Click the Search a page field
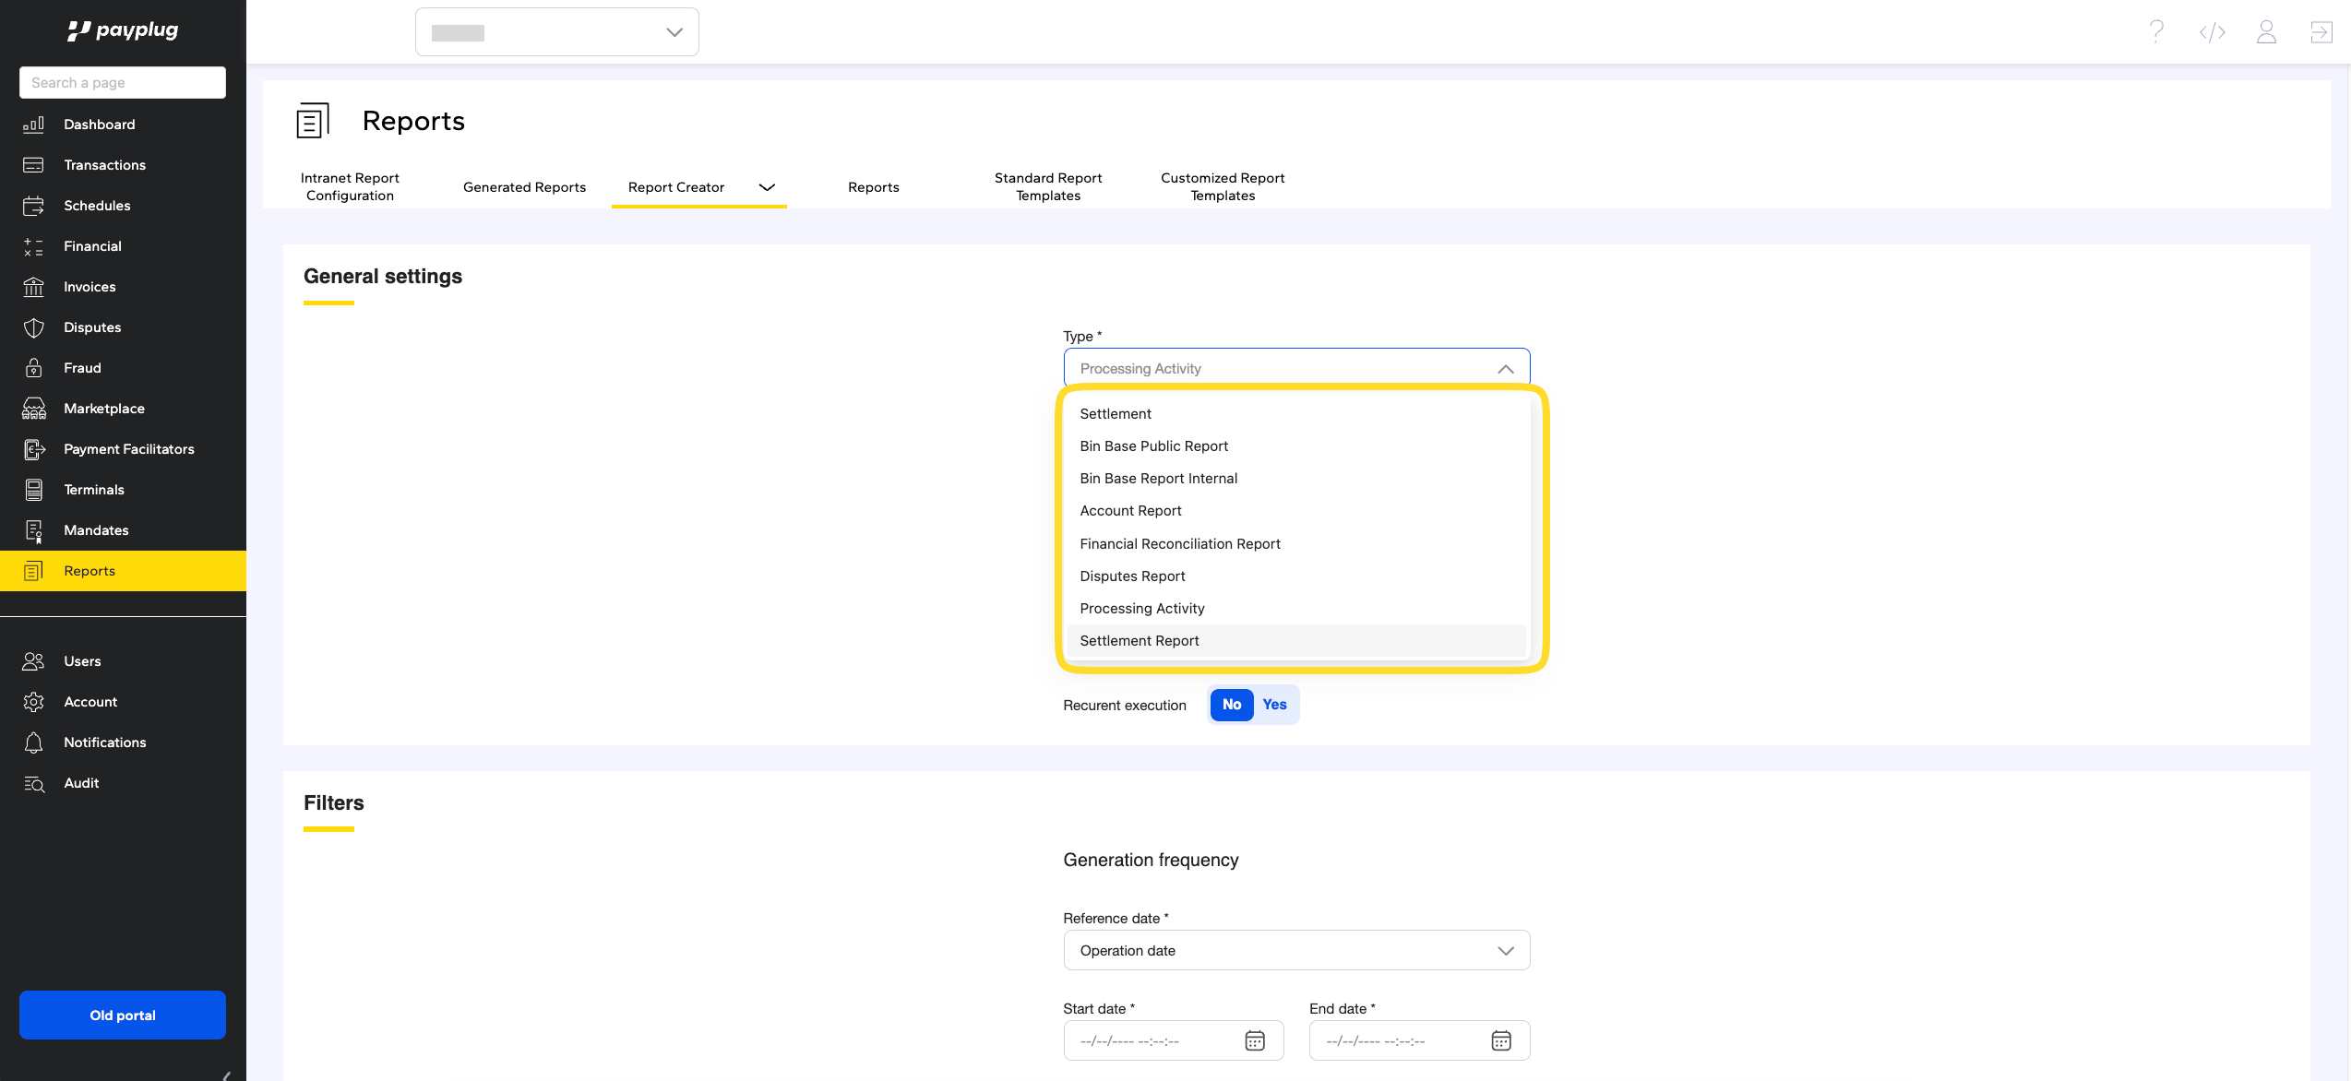Viewport: 2351px width, 1081px height. coord(122,82)
